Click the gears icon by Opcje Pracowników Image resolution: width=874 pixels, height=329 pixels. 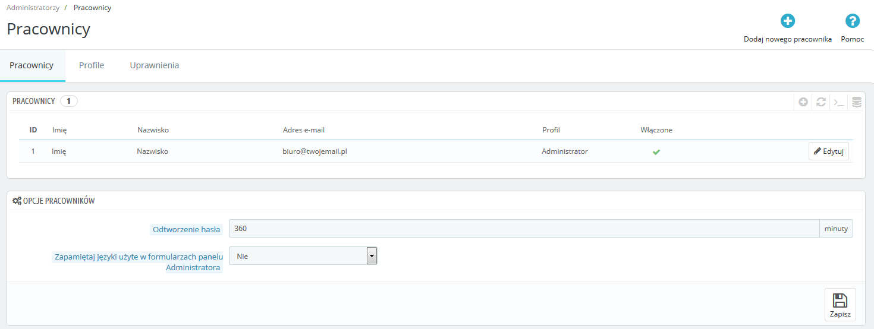coord(17,201)
